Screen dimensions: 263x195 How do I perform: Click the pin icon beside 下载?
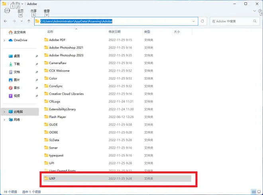click(x=37, y=64)
